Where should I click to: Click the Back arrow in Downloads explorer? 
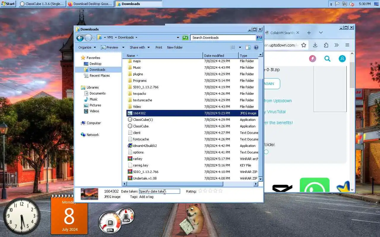pos(80,38)
